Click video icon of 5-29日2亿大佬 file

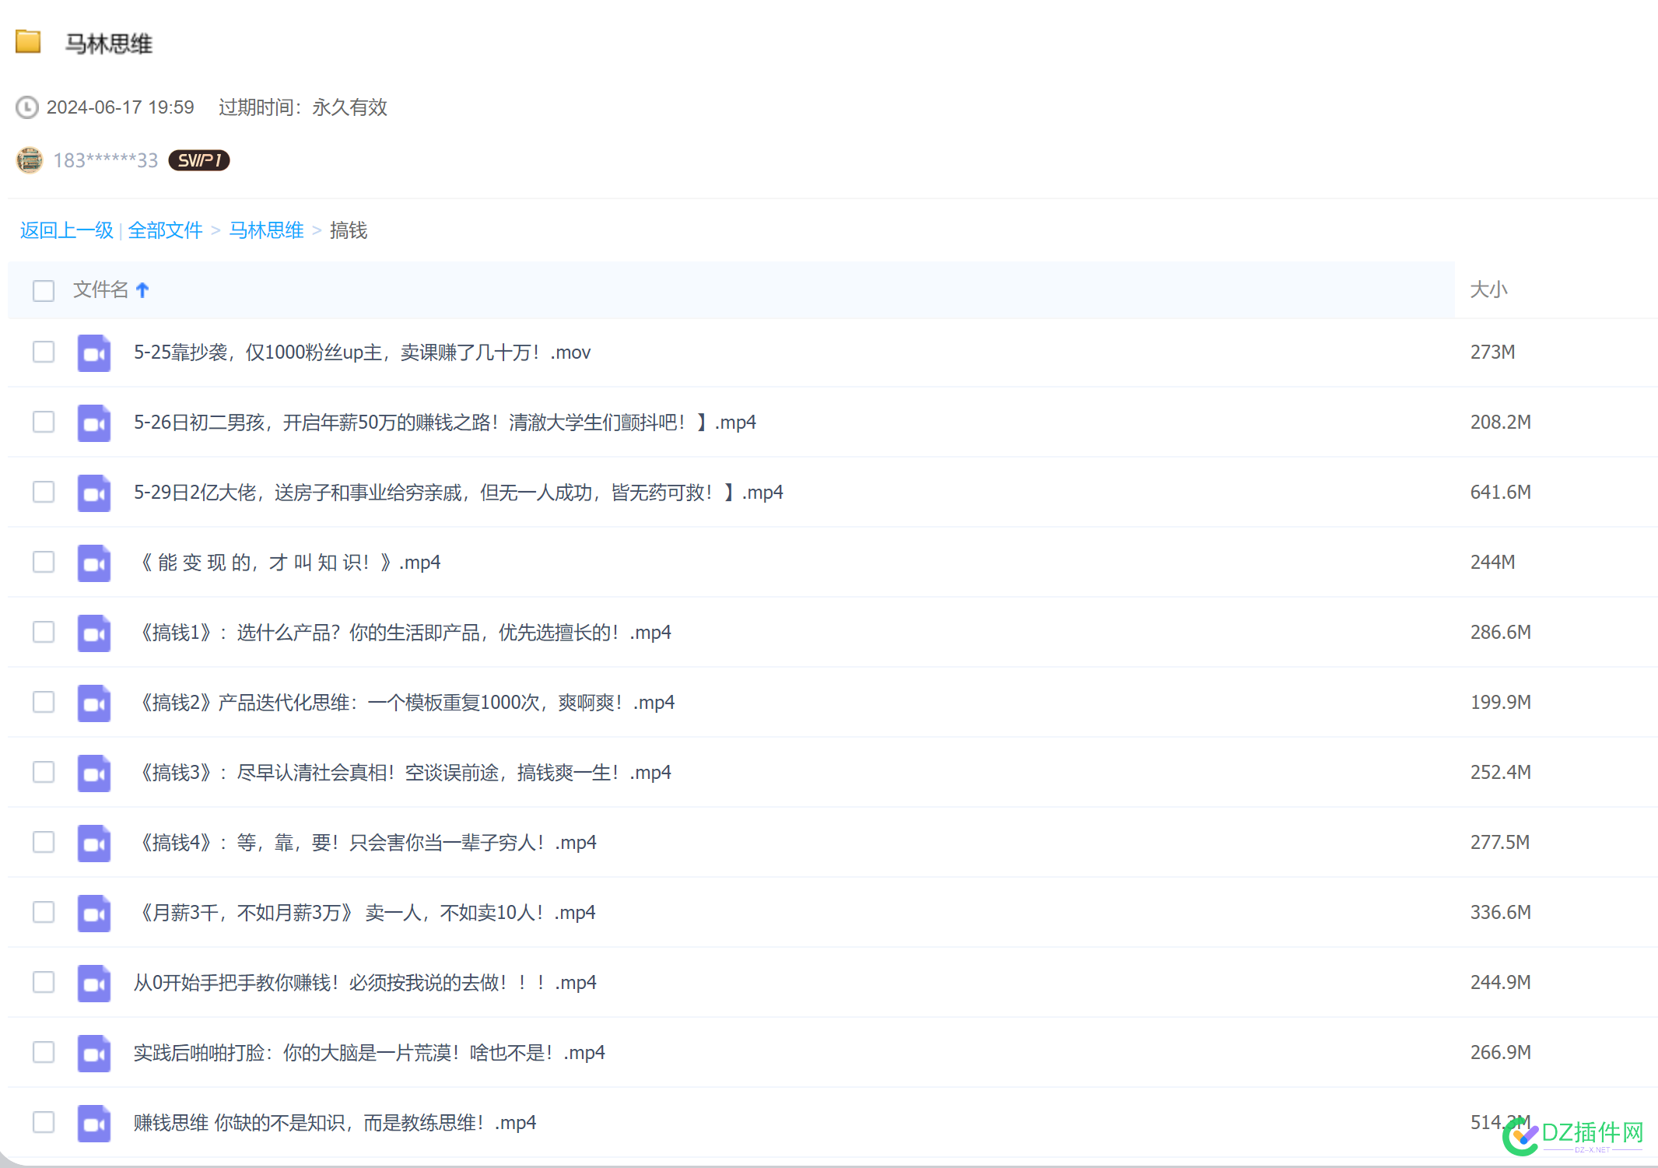(94, 493)
